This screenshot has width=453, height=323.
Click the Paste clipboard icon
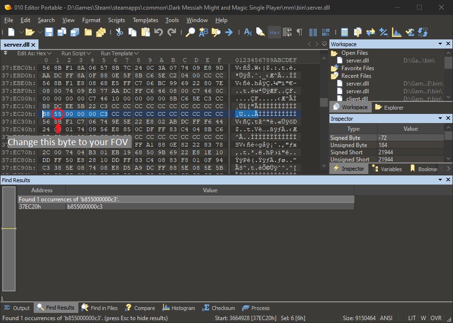tap(145, 32)
